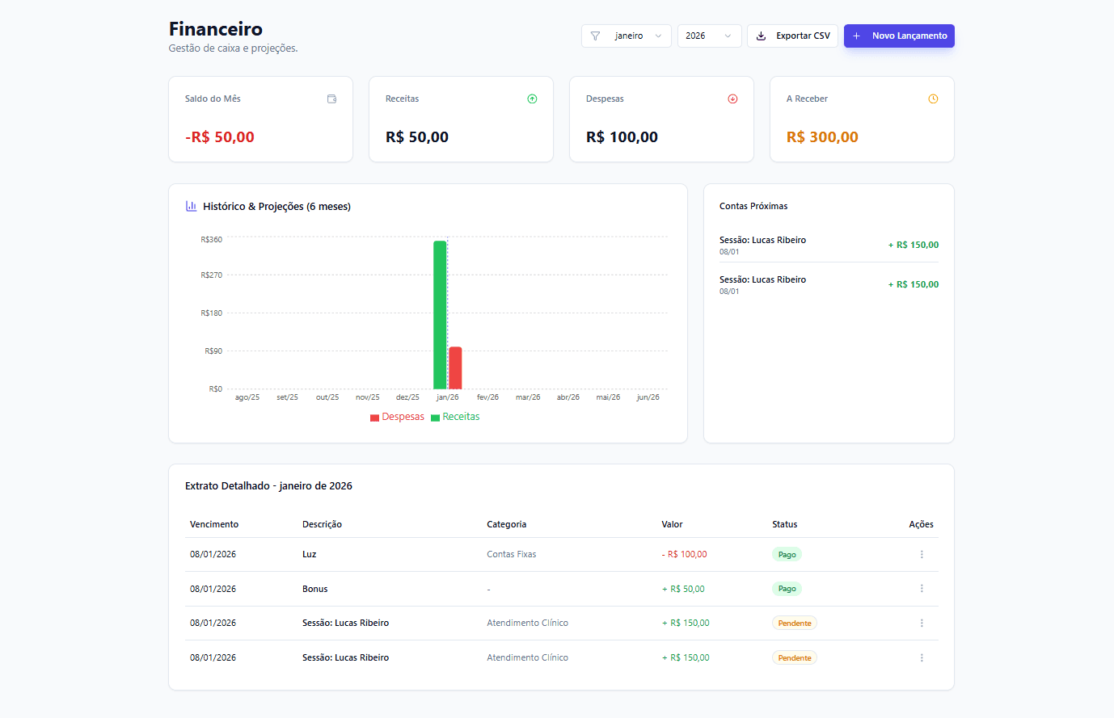Viewport: 1114px width, 718px height.
Task: Click the Exportar CSV button
Action: (792, 36)
